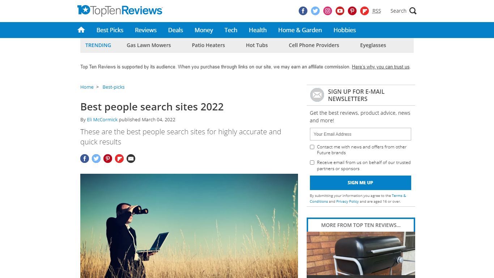Click the Pinterest icon in the header
The width and height of the screenshot is (494, 278).
[x=352, y=11]
